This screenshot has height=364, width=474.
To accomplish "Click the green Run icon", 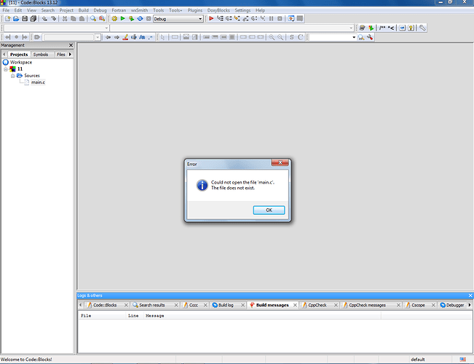I will tap(123, 19).
